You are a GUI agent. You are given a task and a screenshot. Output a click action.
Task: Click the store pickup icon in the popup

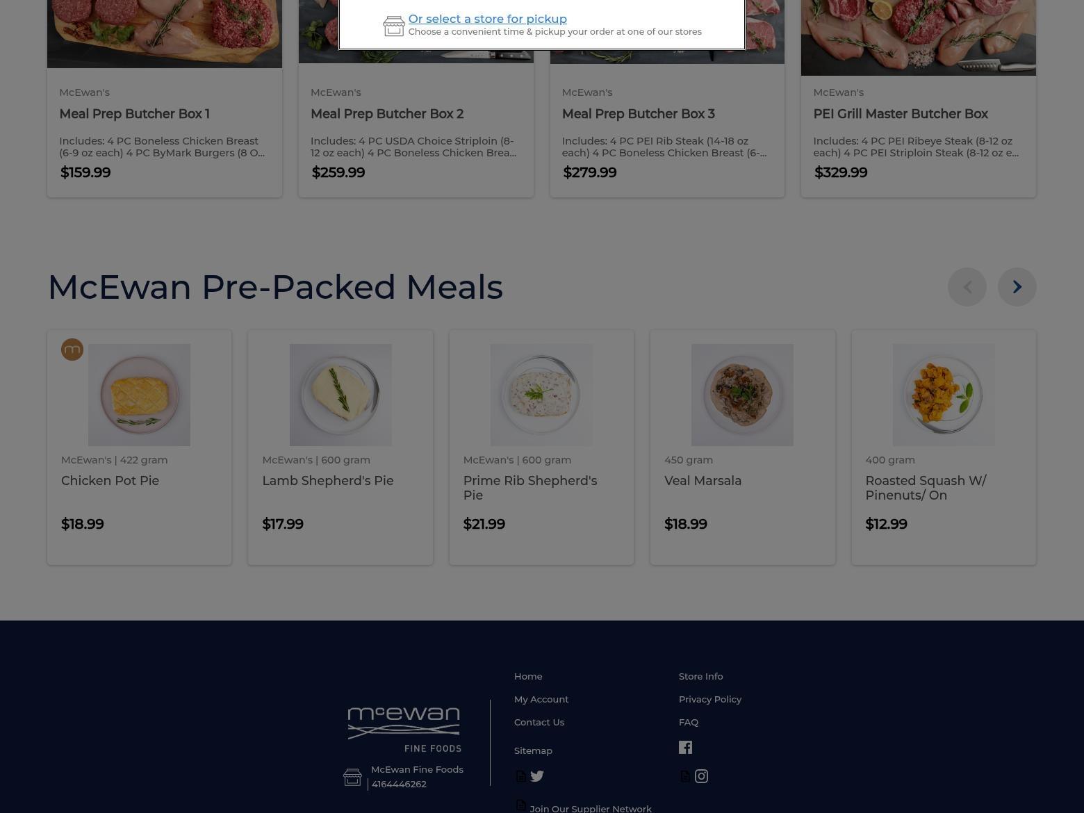[x=394, y=26]
